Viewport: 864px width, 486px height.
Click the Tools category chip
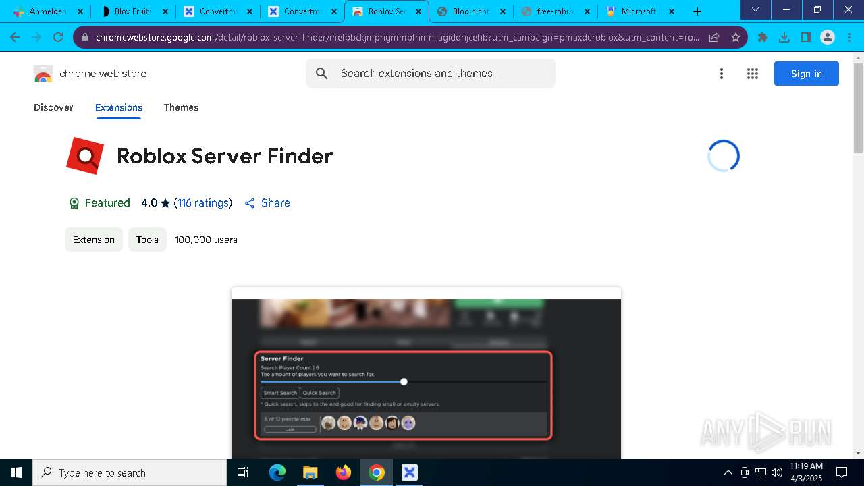(x=147, y=240)
